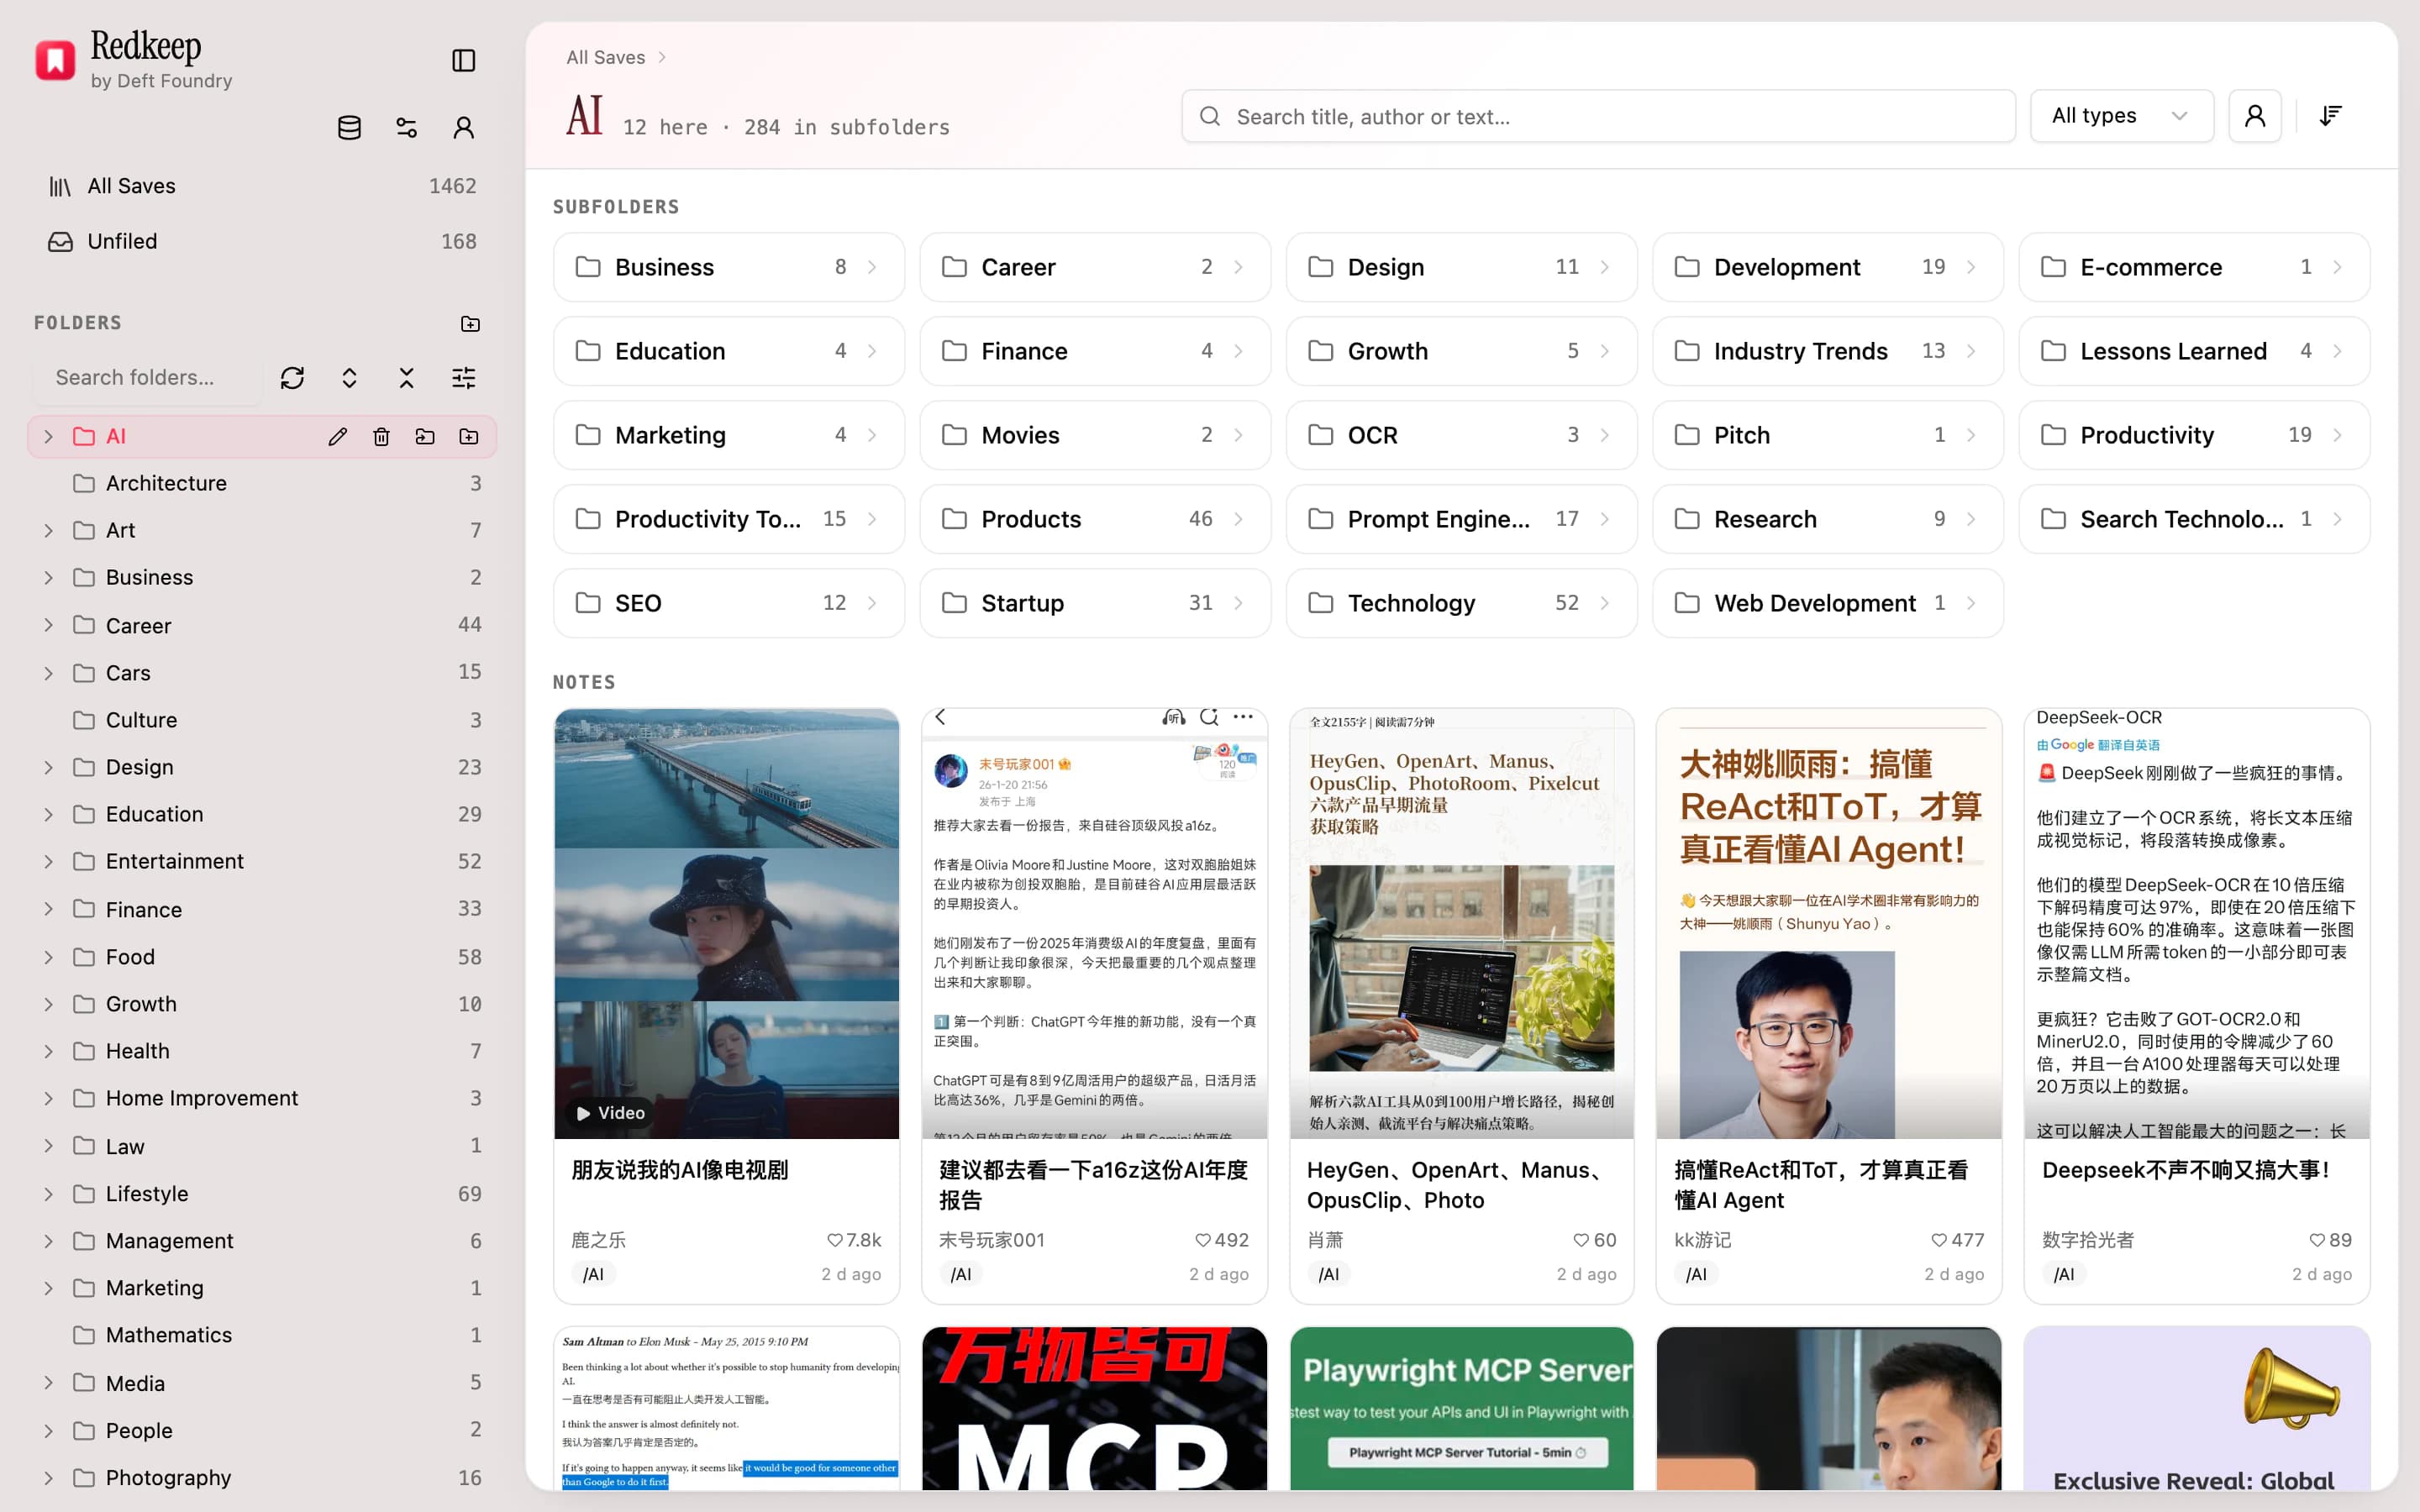Select the Culture folder
2420x1512 pixels.
pos(262,720)
